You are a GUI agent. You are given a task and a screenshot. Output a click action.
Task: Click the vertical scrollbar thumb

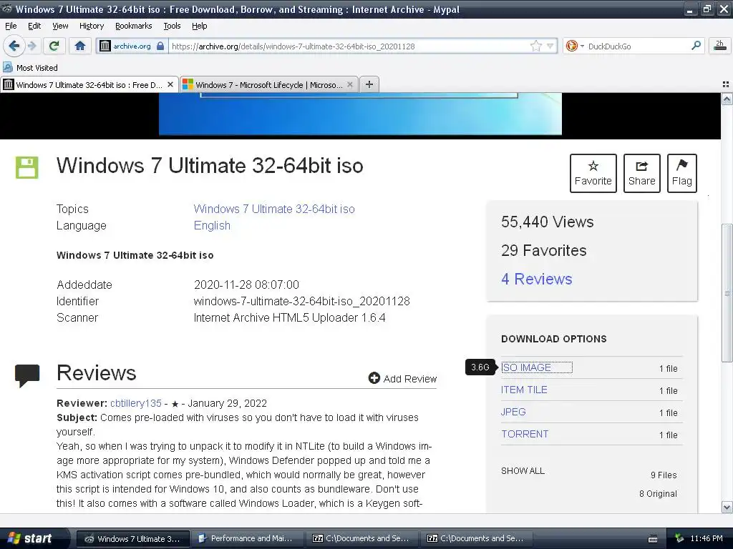click(727, 293)
